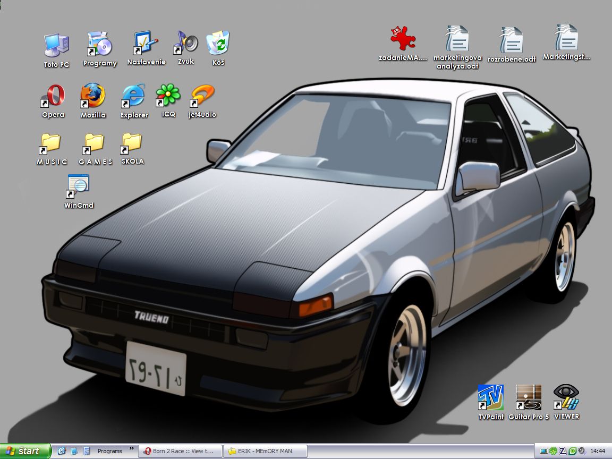Open the Programs toolbar label
The image size is (612, 459).
coord(109,451)
